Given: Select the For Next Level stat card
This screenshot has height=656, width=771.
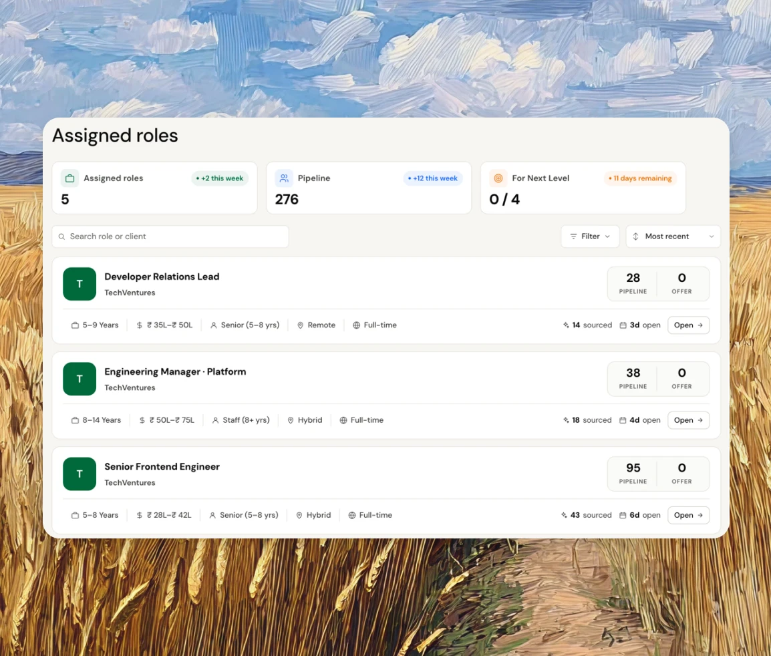Looking at the screenshot, I should [x=583, y=188].
